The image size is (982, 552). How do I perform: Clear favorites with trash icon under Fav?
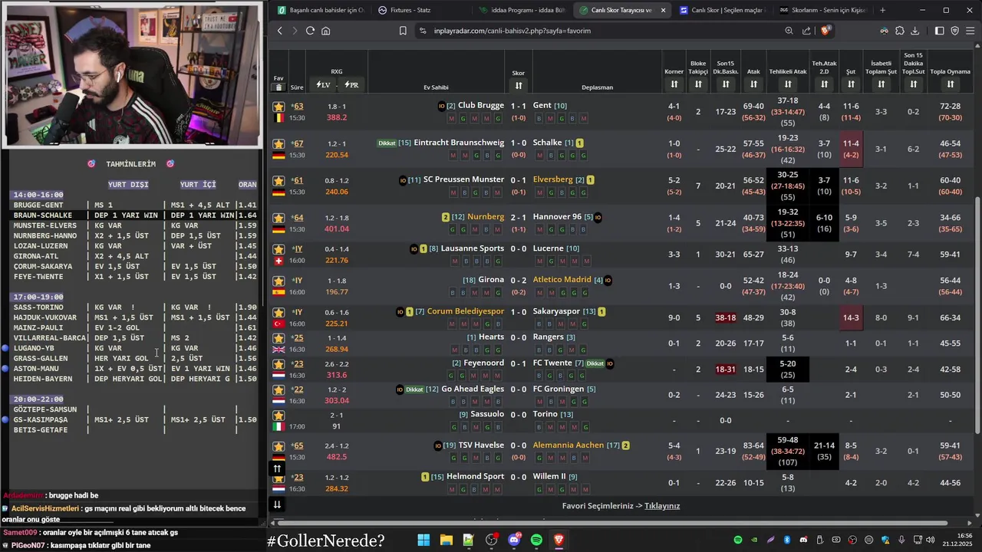[278, 87]
